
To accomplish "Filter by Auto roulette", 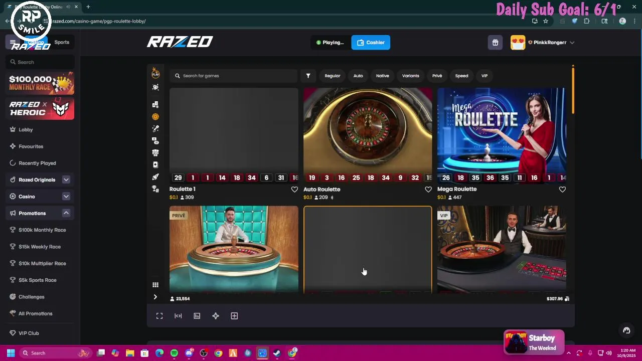I will click(x=358, y=76).
